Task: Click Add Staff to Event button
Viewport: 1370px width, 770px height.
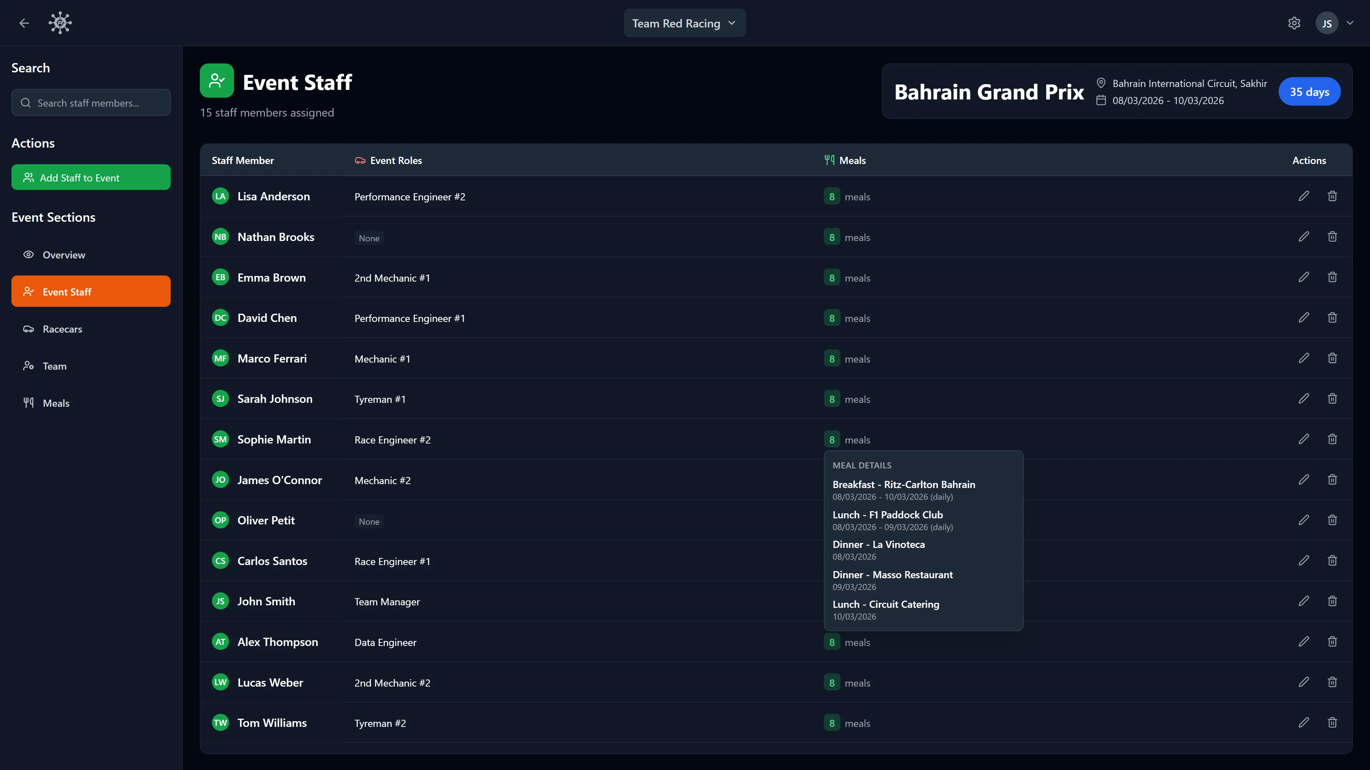Action: [91, 178]
